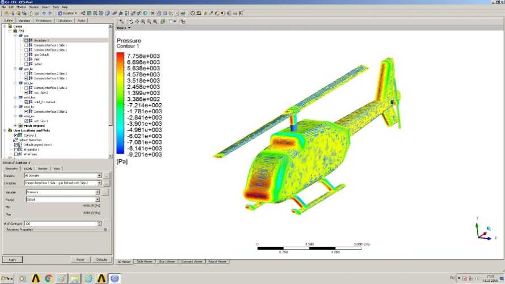Open the File menu
Viewport: 505px width, 284px height.
[4, 7]
